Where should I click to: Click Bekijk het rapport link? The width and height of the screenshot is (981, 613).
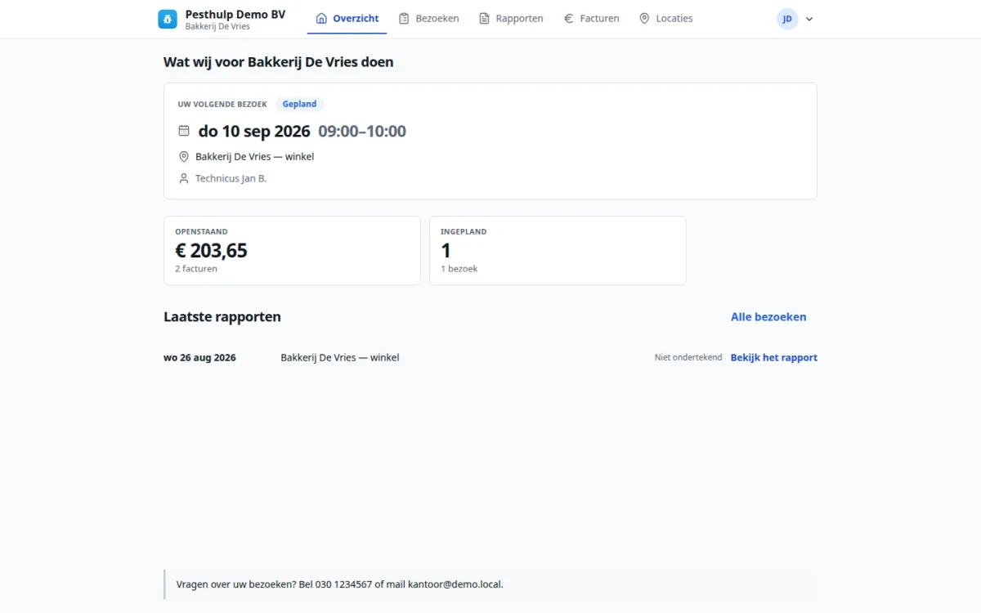774,357
